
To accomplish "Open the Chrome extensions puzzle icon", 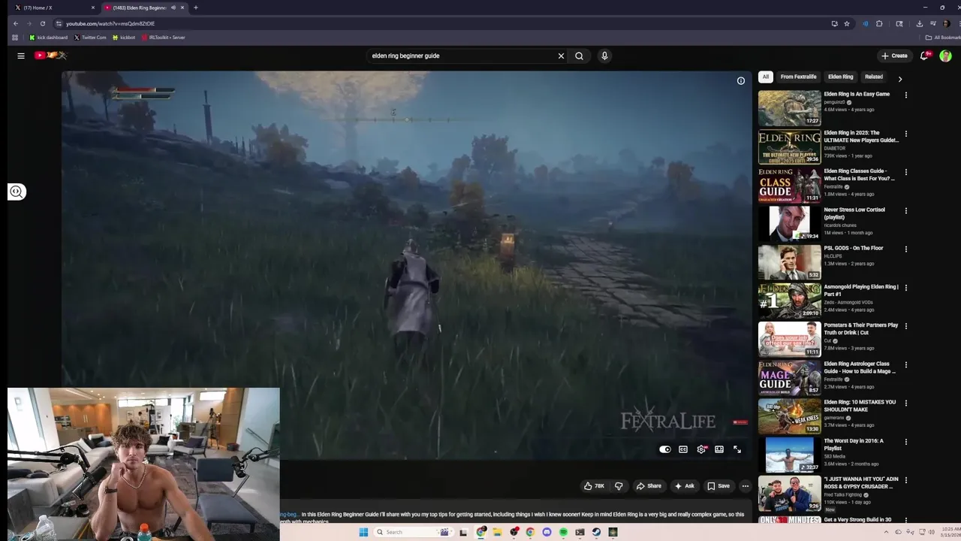I will pos(879,23).
